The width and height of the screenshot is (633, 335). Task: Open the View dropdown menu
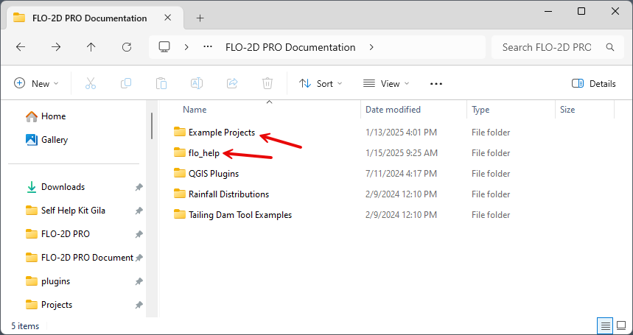click(x=386, y=84)
